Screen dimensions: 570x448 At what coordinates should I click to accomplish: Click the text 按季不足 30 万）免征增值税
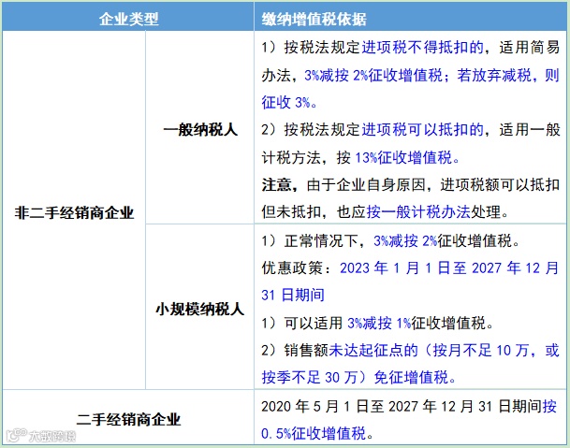coord(355,378)
